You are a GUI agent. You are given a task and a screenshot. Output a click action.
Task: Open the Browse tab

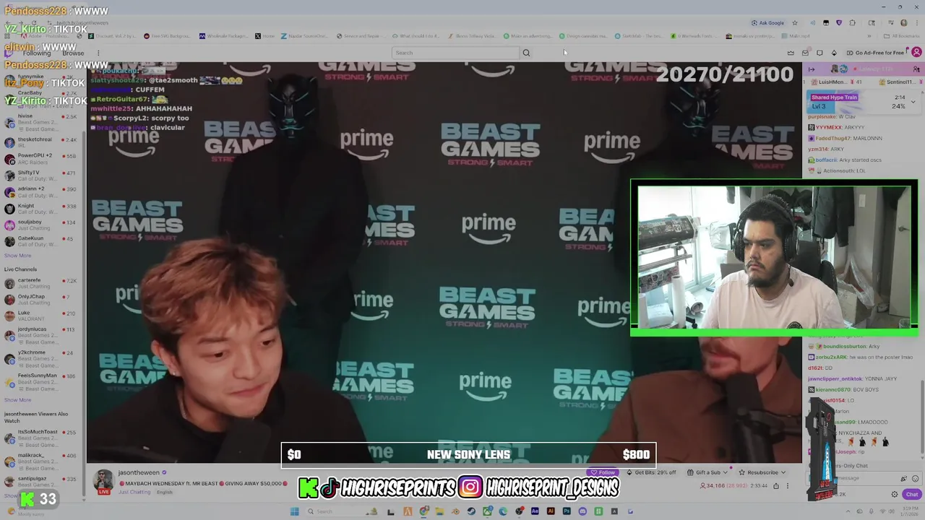73,53
